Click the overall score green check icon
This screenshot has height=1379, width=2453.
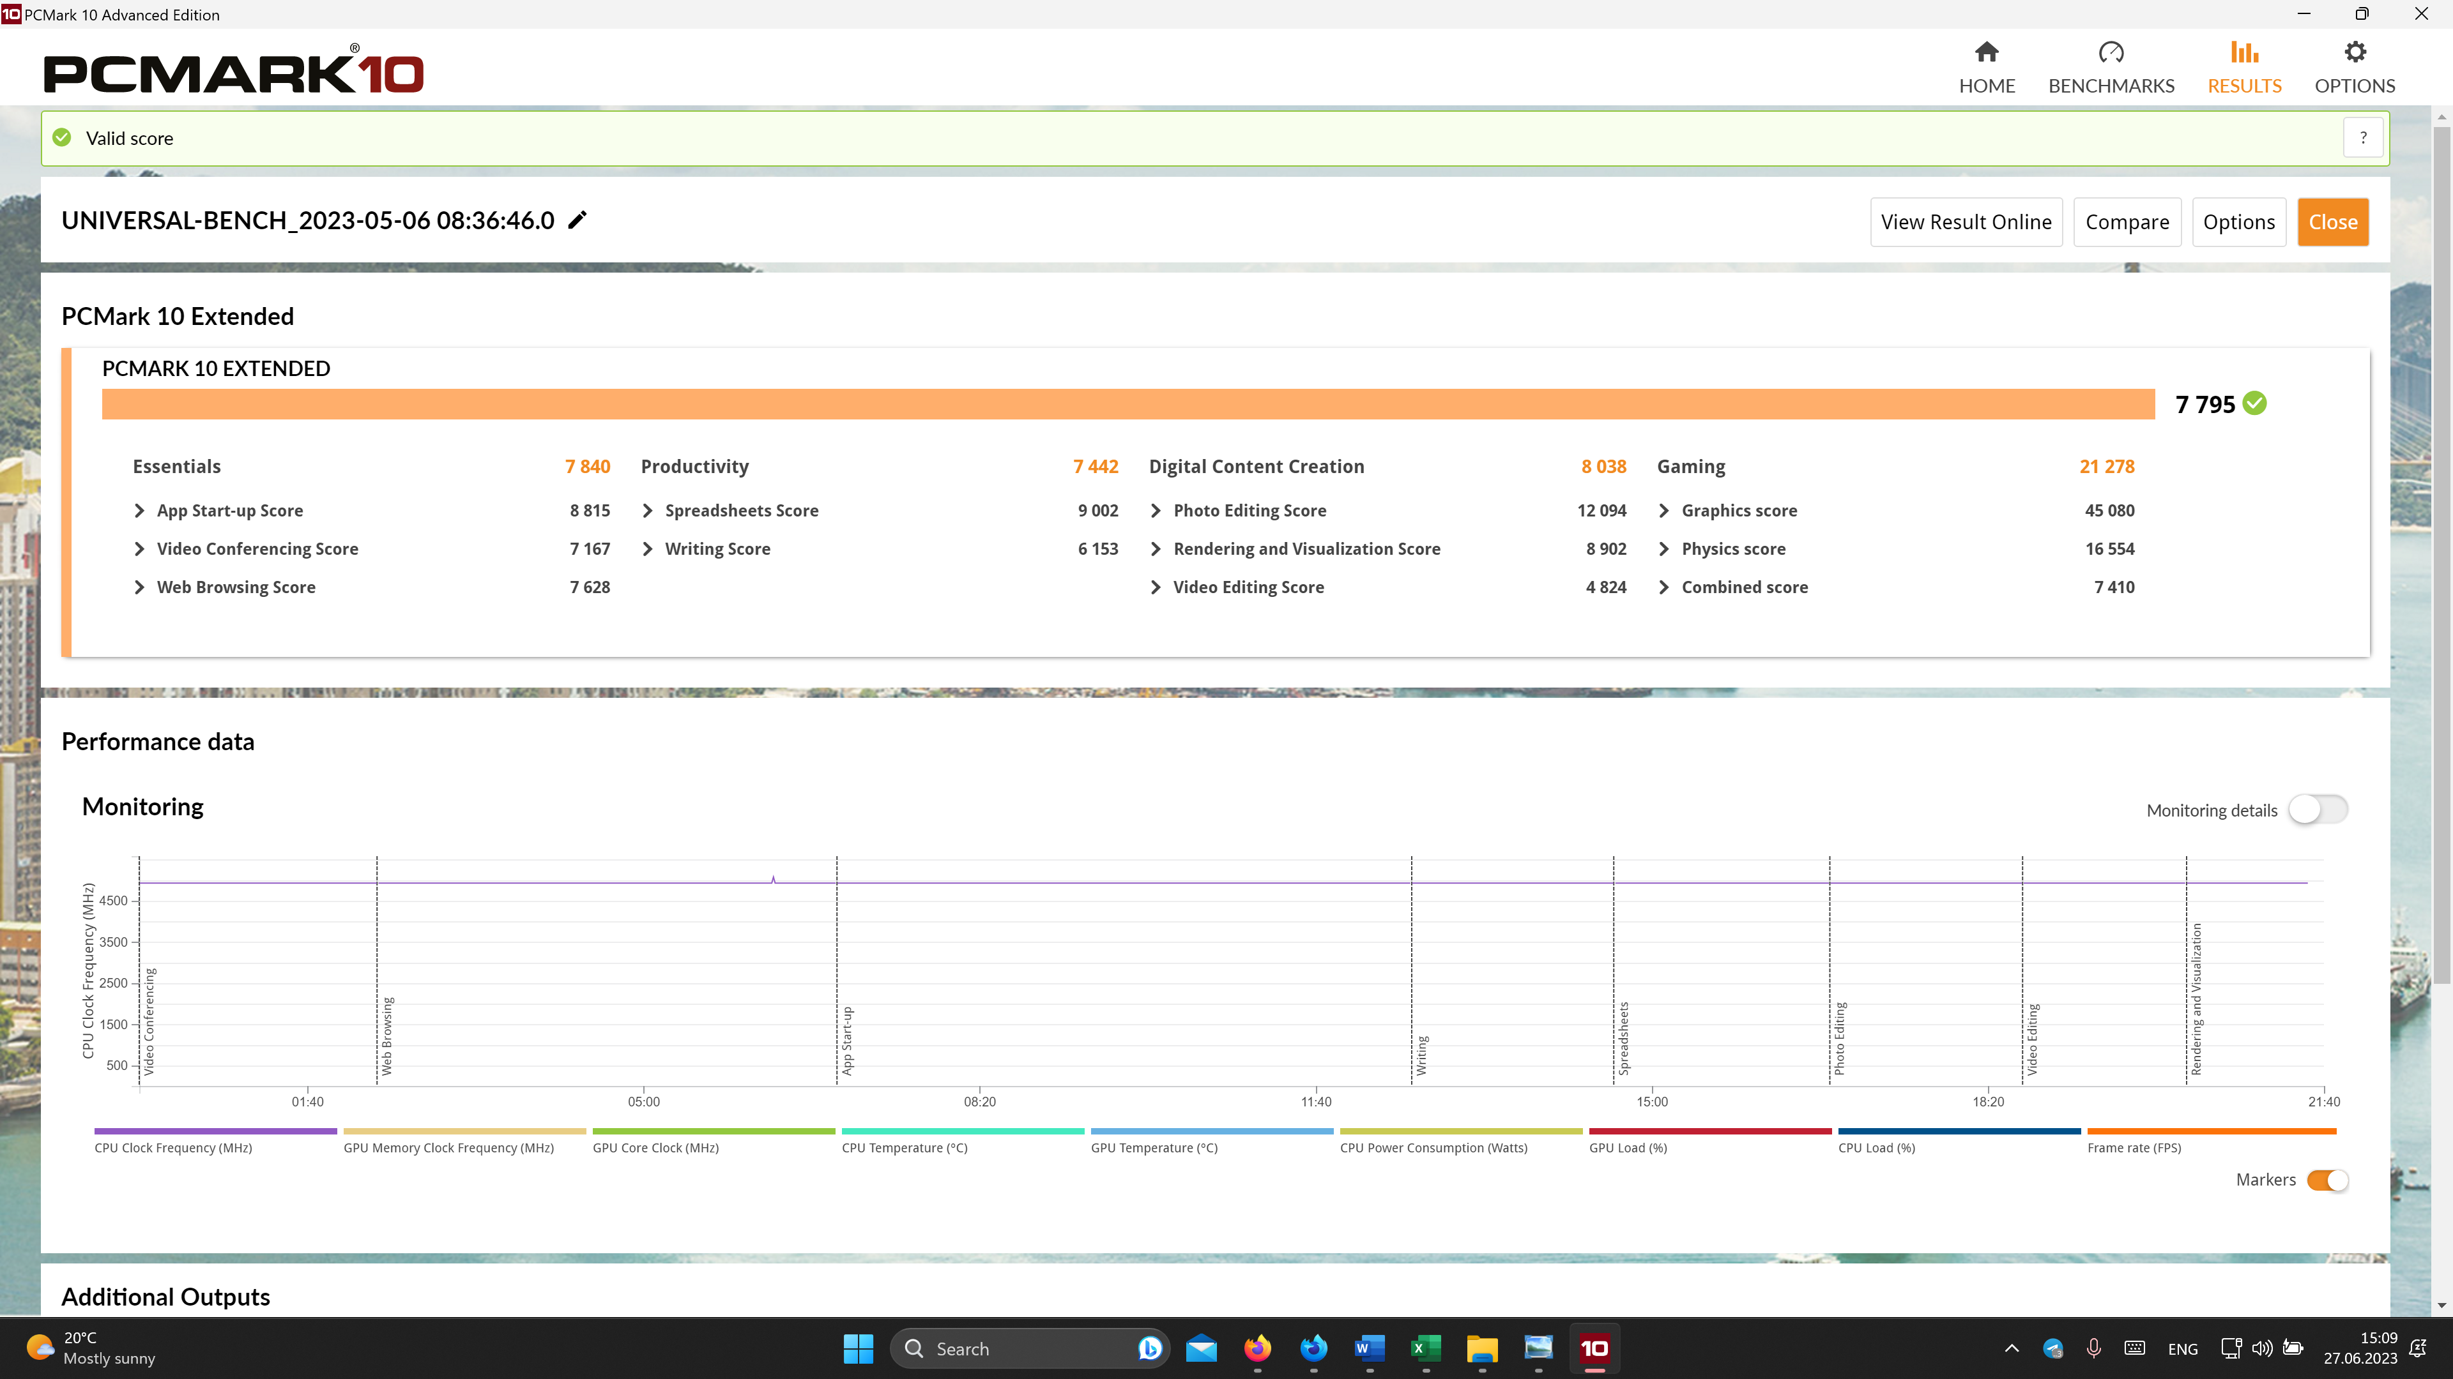(x=2255, y=403)
